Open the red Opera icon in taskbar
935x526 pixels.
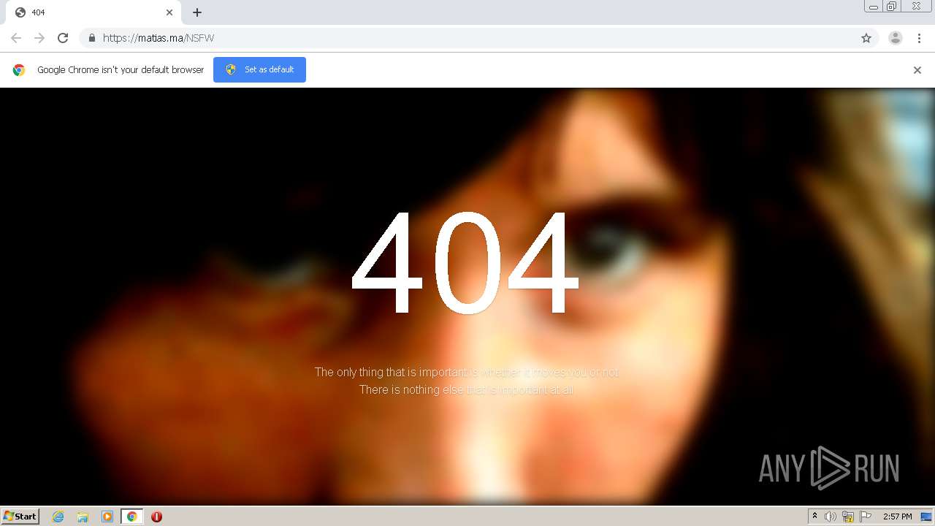point(156,517)
